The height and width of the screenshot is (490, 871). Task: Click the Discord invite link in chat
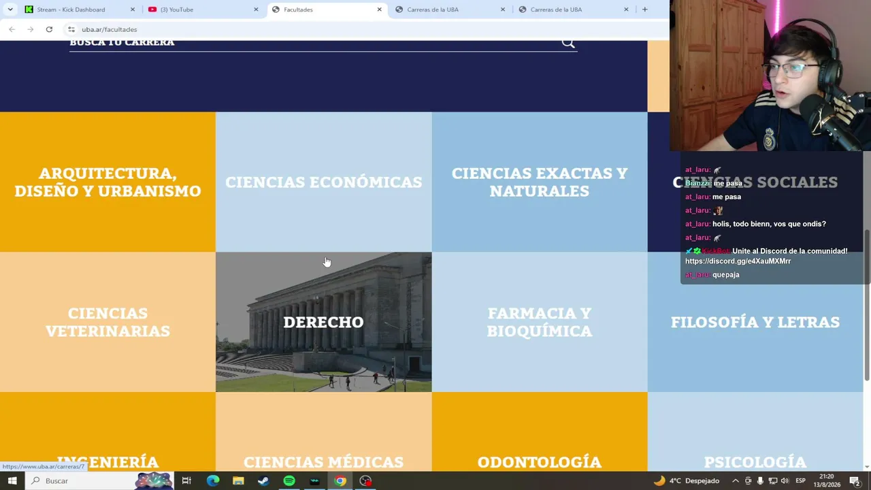click(x=738, y=261)
